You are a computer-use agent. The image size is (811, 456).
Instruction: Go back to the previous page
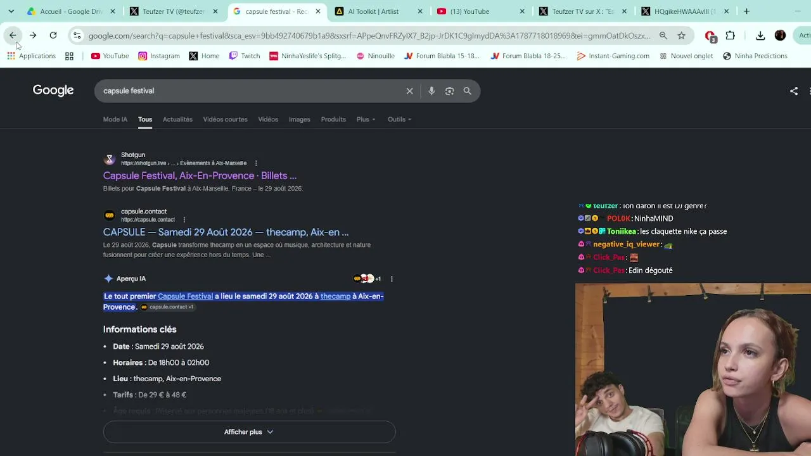[13, 35]
